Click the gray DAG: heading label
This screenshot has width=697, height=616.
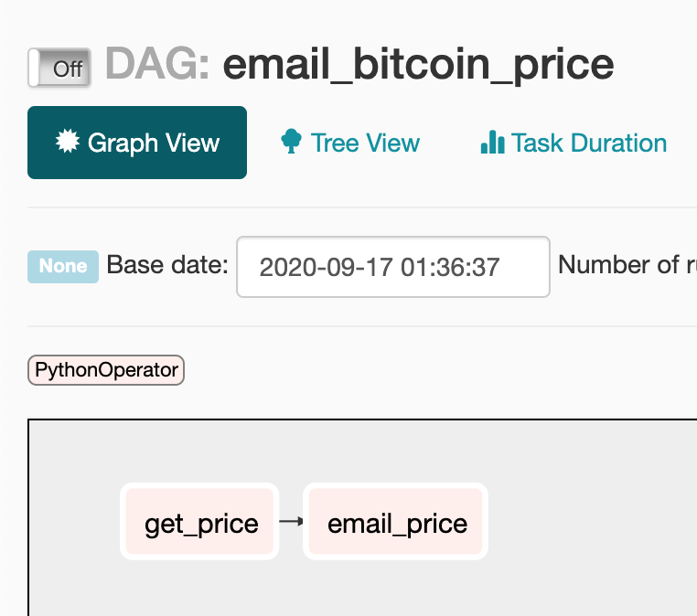(157, 64)
